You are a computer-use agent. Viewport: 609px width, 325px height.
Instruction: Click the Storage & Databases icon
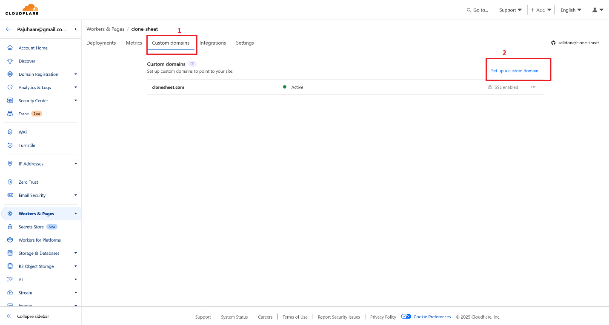click(10, 253)
